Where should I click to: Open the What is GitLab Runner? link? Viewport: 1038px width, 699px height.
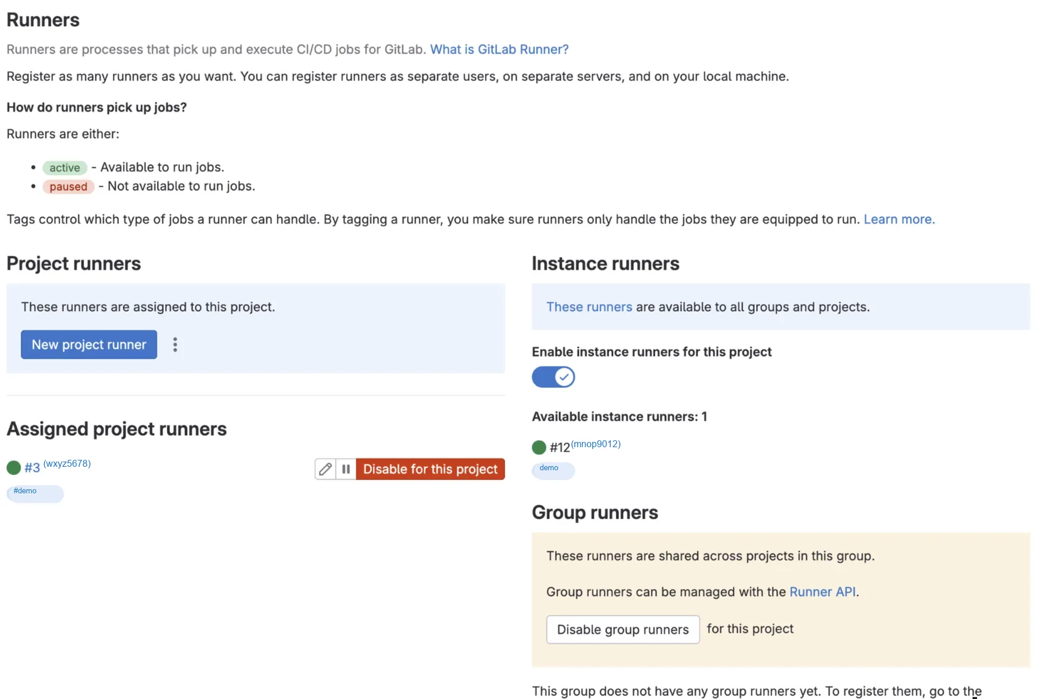point(499,50)
